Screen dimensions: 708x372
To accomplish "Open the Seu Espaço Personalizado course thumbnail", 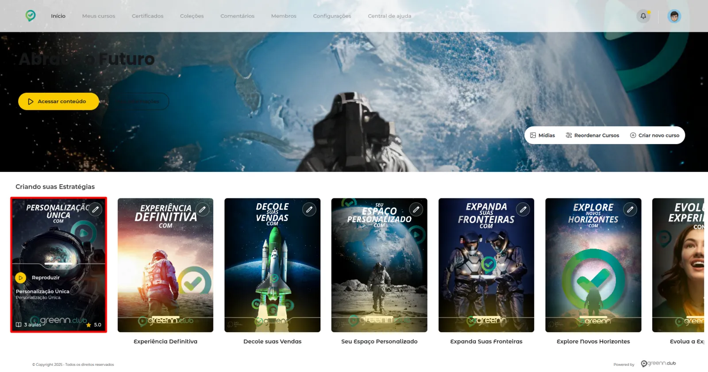I will pyautogui.click(x=379, y=265).
